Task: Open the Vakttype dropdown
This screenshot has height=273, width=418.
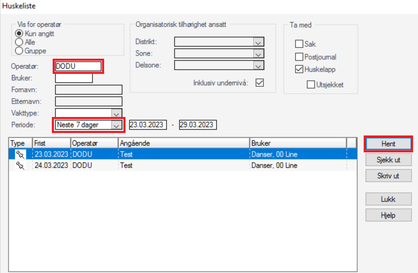Action: pyautogui.click(x=117, y=113)
